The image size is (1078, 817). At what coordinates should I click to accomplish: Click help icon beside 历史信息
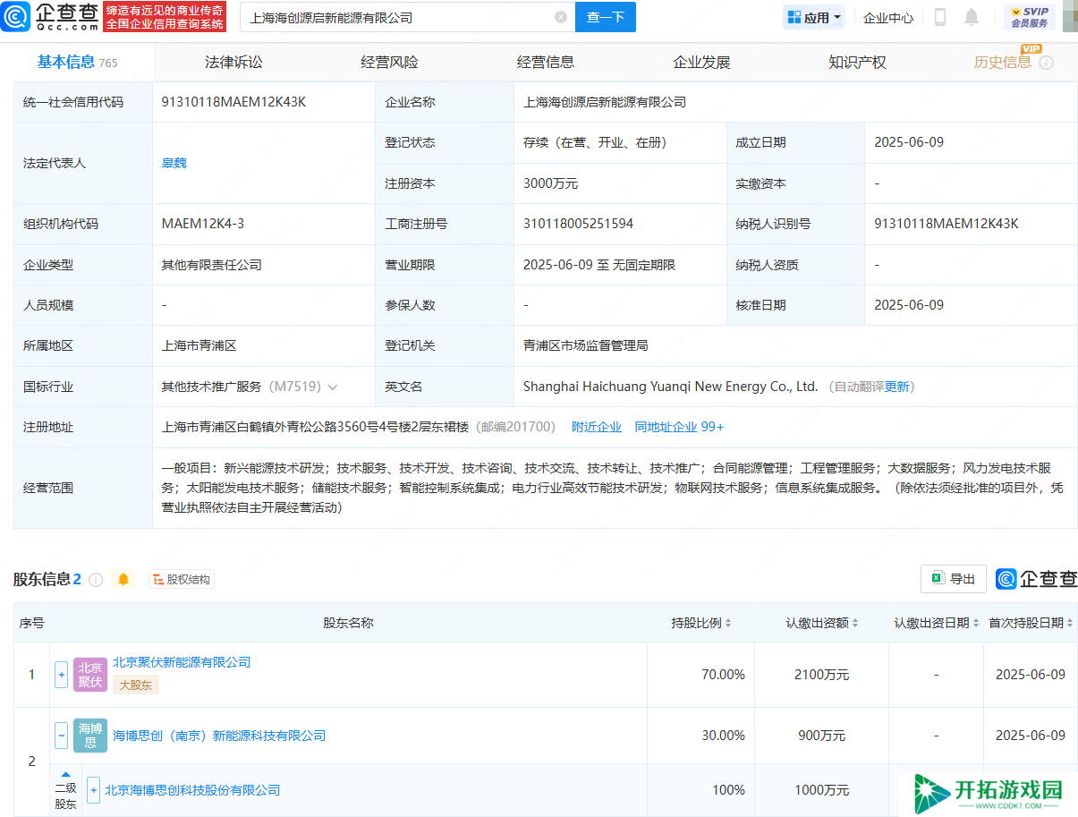(x=1046, y=63)
